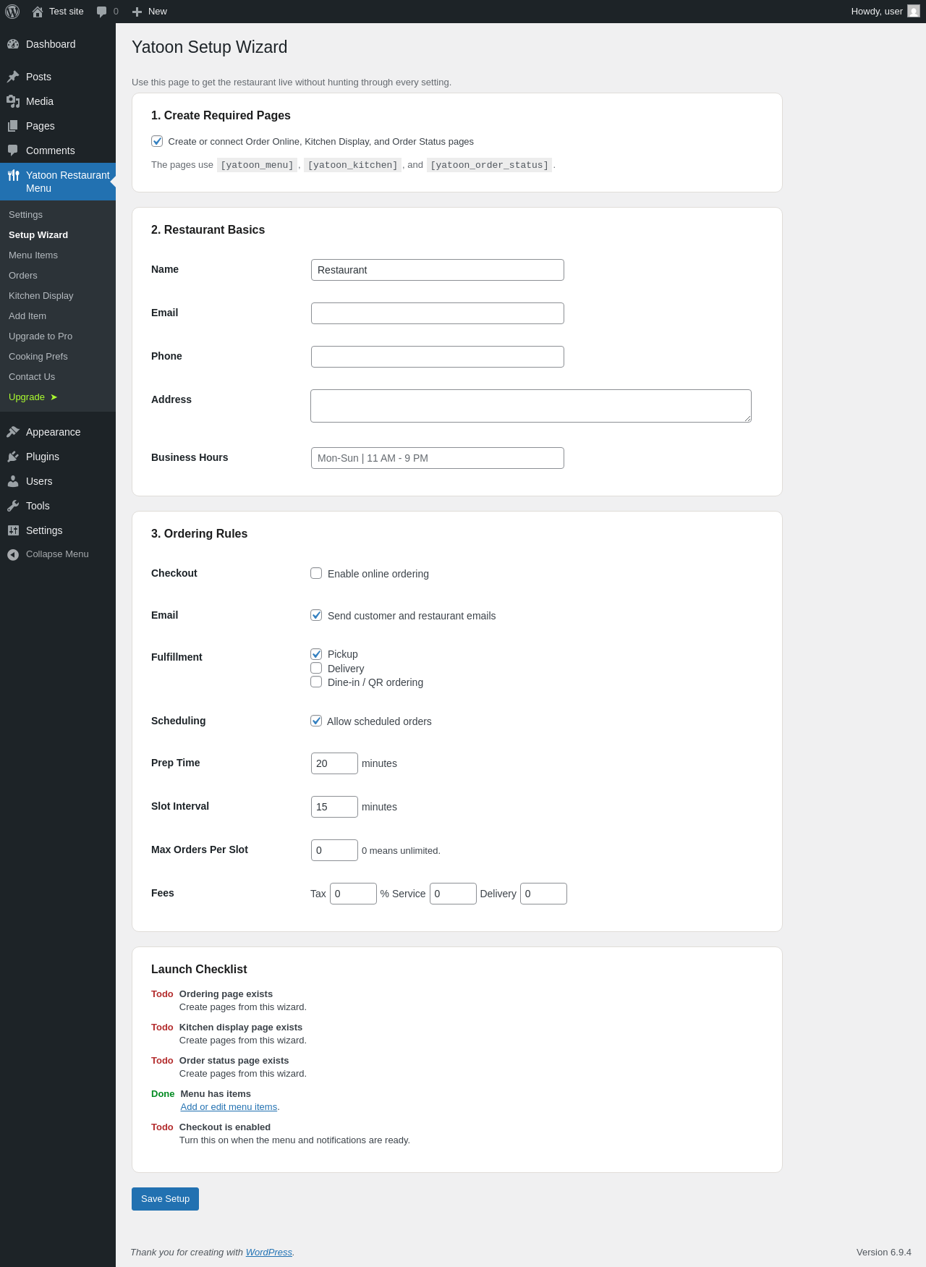The width and height of the screenshot is (926, 1267).
Task: Click the comments bubble icon in admin bar
Action: click(101, 12)
